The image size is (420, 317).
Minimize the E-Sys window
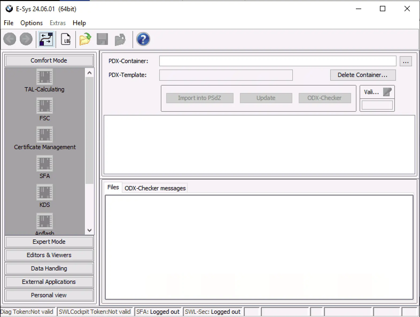(x=359, y=9)
